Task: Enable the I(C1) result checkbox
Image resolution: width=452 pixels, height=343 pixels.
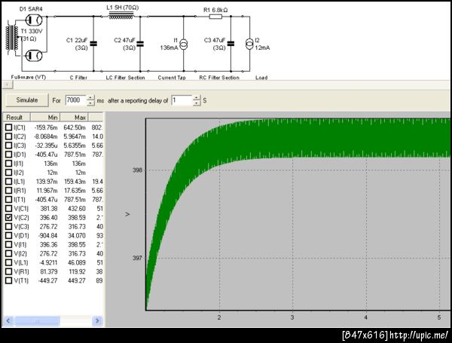Action: click(x=8, y=127)
